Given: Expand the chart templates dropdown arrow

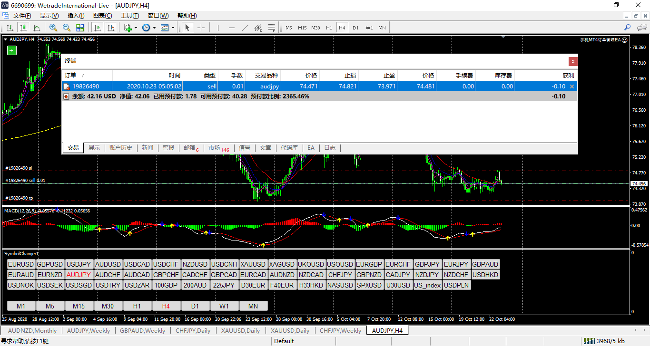Looking at the screenshot, I should click(x=172, y=28).
